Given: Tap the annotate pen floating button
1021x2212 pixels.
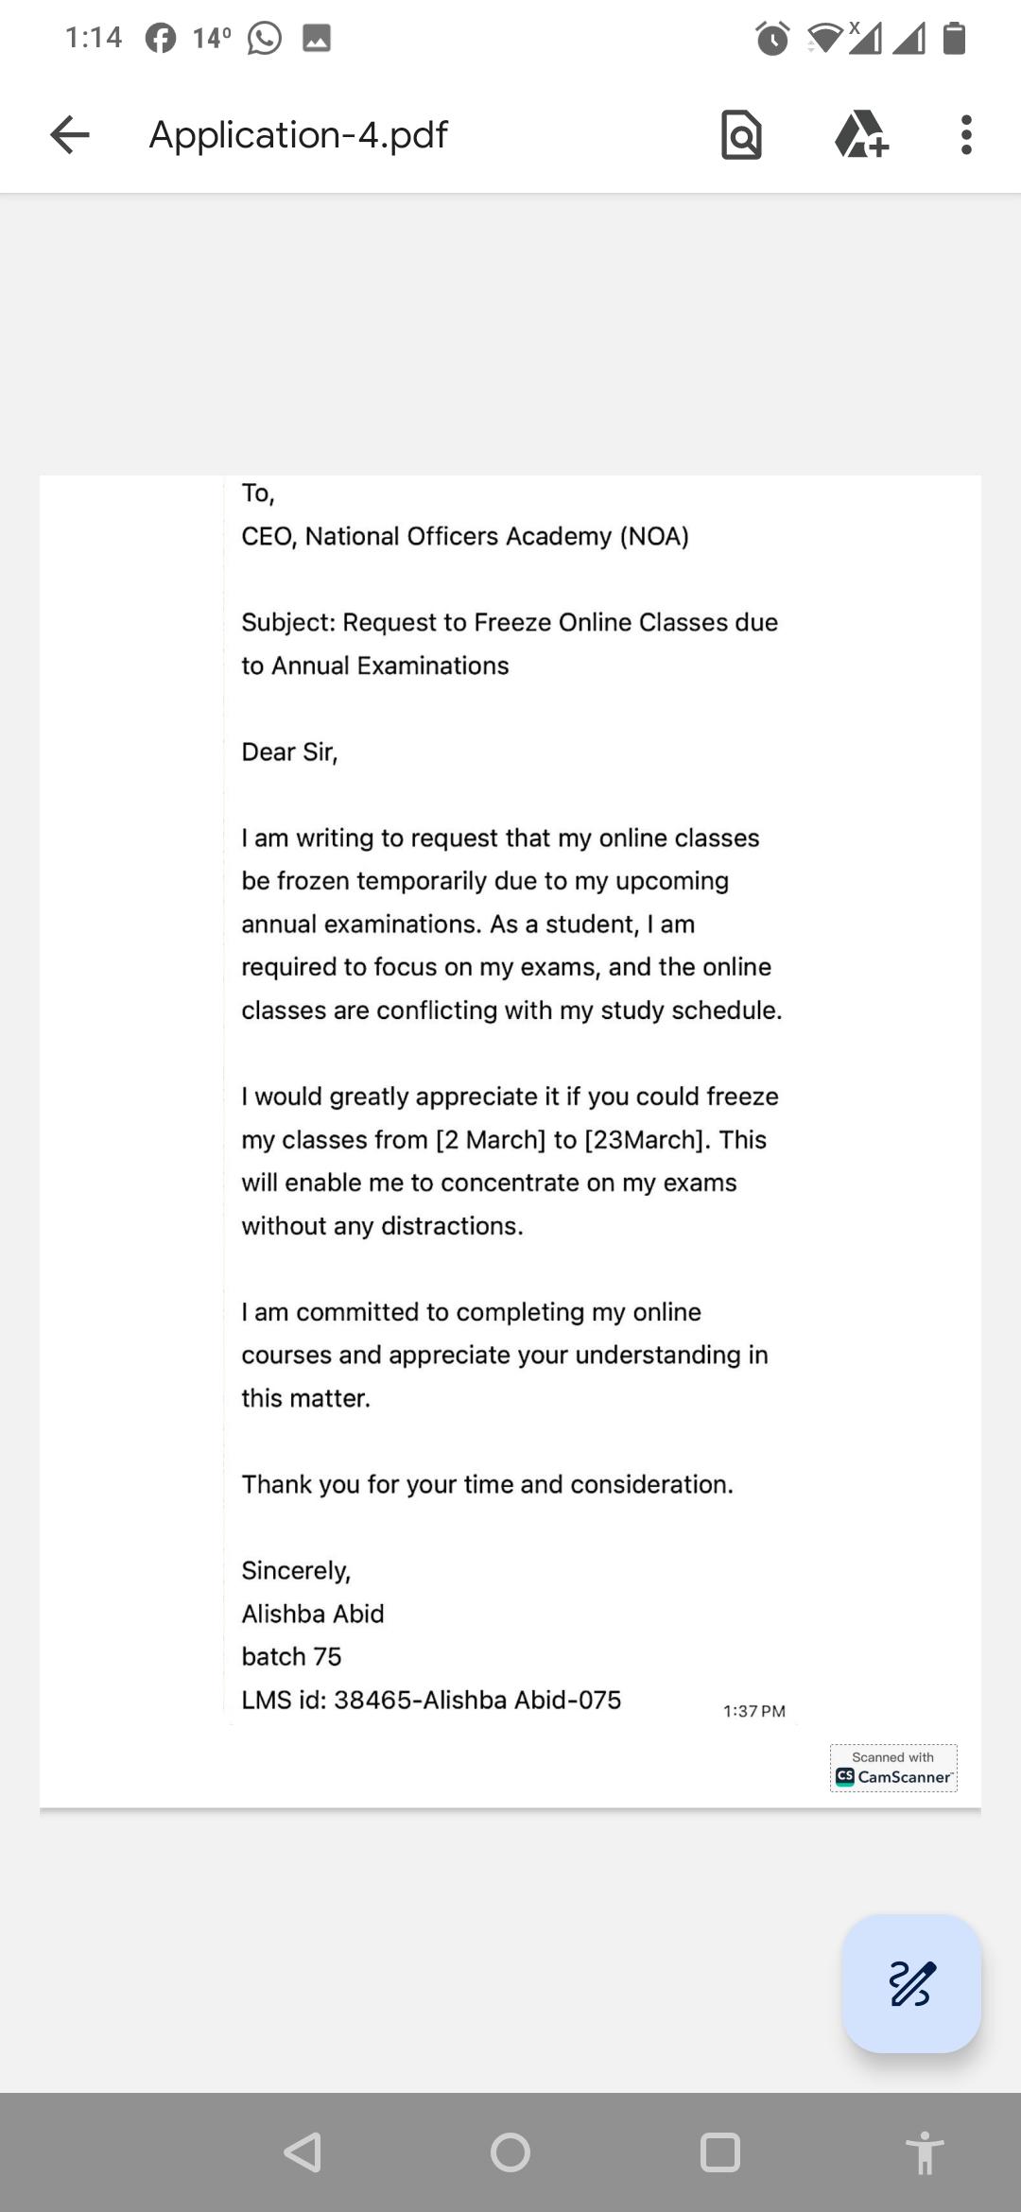Looking at the screenshot, I should (911, 1983).
